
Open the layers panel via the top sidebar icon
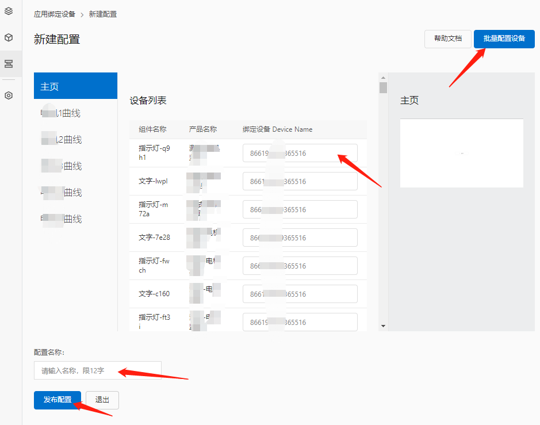click(x=9, y=10)
